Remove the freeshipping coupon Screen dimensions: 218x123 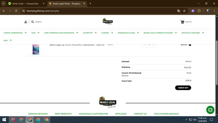click(x=125, y=76)
